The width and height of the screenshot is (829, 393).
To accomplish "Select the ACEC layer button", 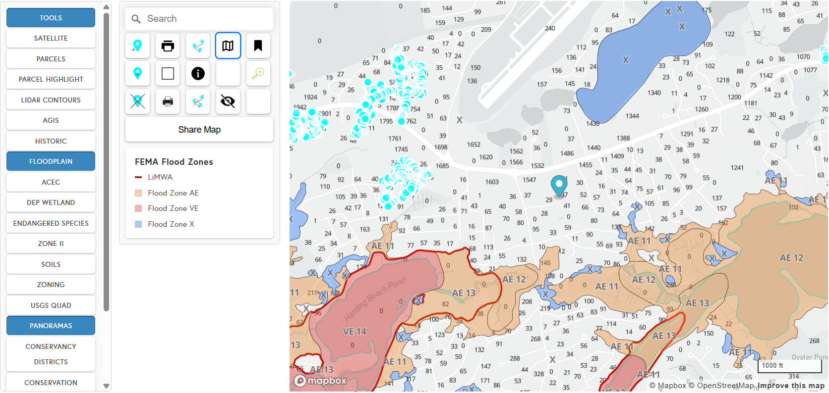I will pyautogui.click(x=51, y=182).
